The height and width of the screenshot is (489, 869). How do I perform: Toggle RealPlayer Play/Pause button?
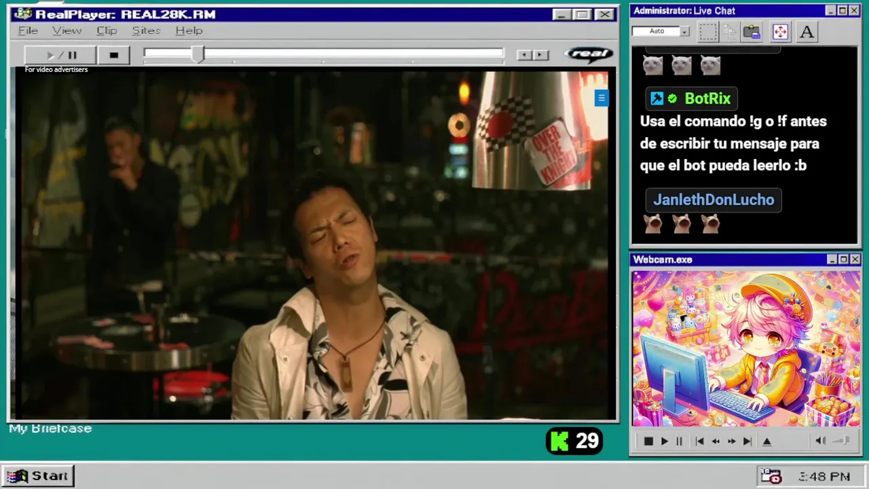tap(60, 55)
